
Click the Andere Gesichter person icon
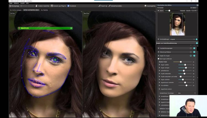point(36,6)
